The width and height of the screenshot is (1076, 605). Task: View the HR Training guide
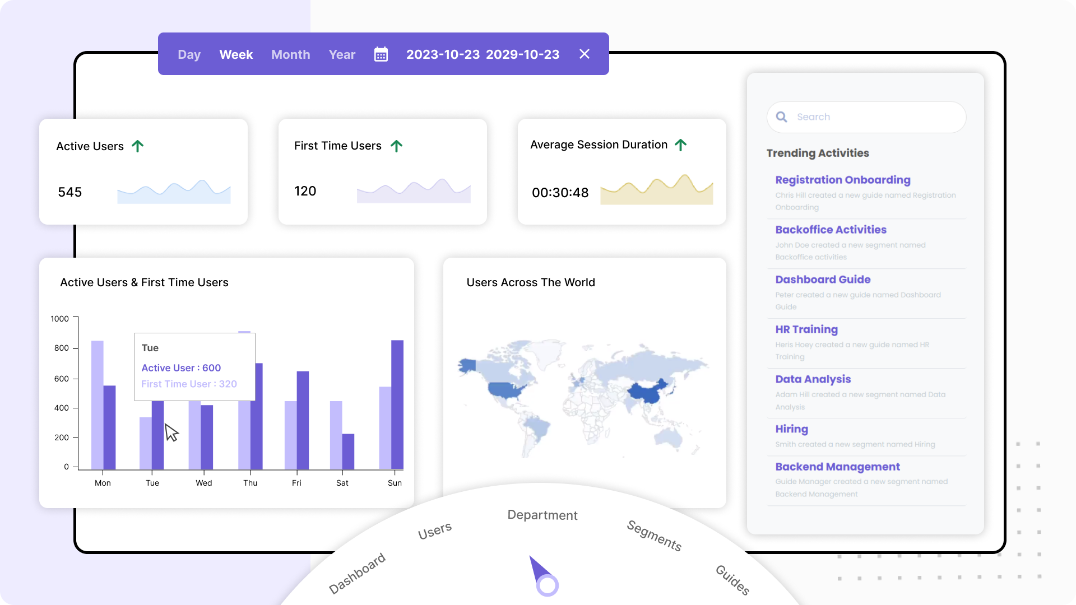806,329
